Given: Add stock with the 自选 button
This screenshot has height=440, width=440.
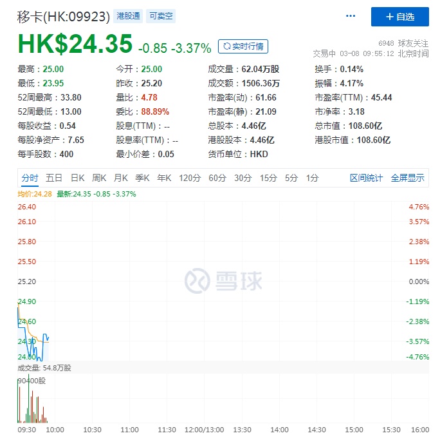Looking at the screenshot, I should click(x=399, y=17).
